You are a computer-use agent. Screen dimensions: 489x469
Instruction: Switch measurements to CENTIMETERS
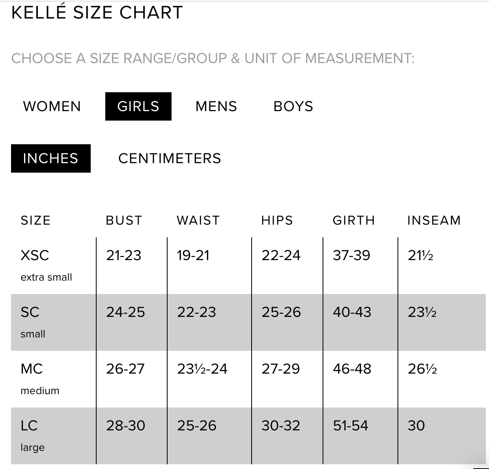[170, 158]
